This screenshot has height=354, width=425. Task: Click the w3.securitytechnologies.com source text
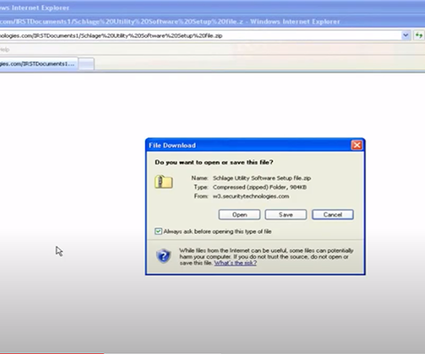pyautogui.click(x=251, y=196)
